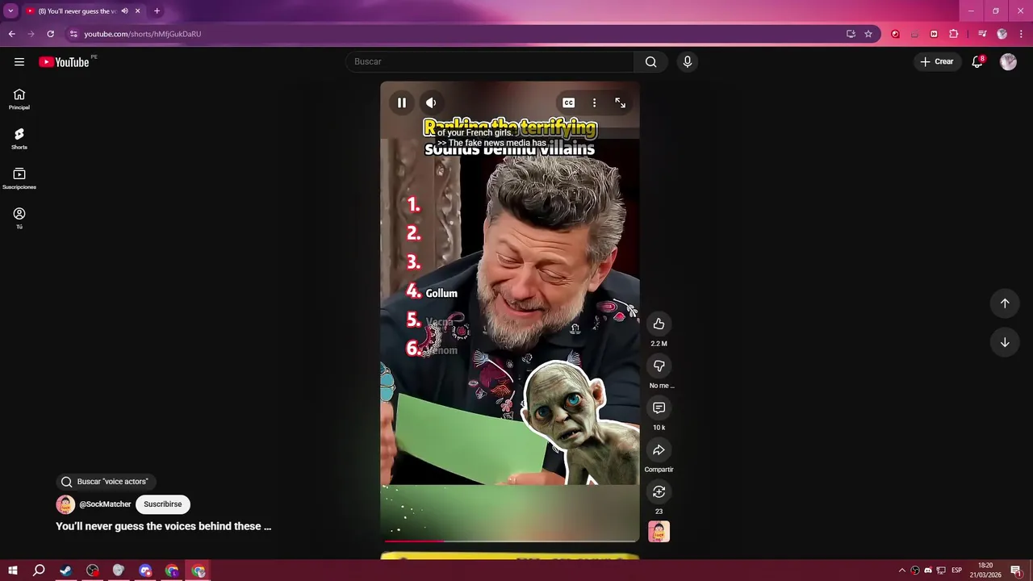Open the tab search dropdown arrow
The width and height of the screenshot is (1033, 581).
(x=10, y=11)
